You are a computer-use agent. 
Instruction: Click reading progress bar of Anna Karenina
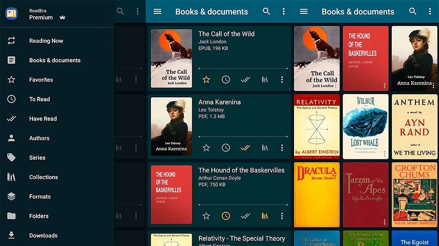243,137
